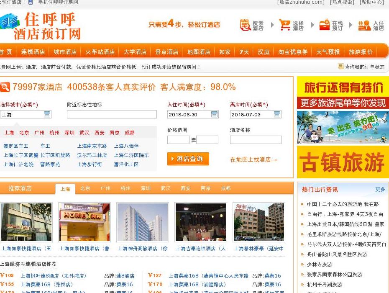
Task: Switch recommended hotels tab to 西安
Action: point(186,188)
